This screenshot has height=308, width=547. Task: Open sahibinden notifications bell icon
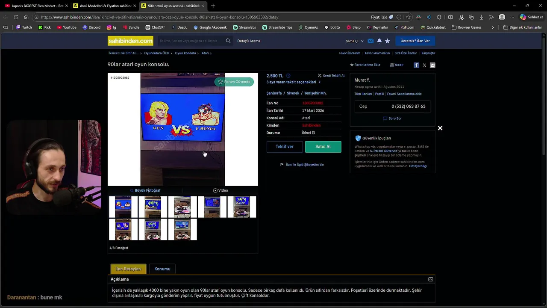point(379,41)
